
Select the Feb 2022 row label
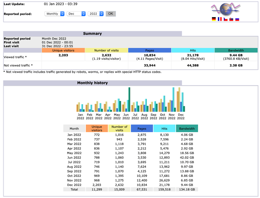tap(74, 139)
